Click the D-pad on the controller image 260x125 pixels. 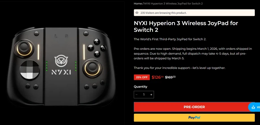pos(30,69)
